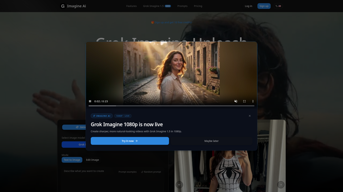The image size is (343, 192).
Task: Click Sign up button
Action: click(264, 6)
